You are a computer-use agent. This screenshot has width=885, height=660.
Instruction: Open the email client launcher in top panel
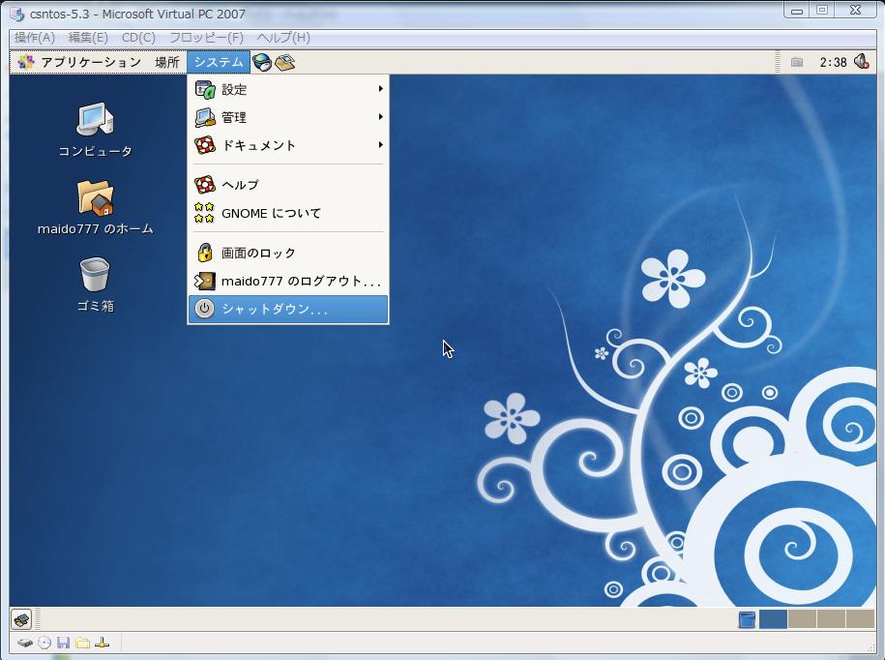tap(284, 62)
